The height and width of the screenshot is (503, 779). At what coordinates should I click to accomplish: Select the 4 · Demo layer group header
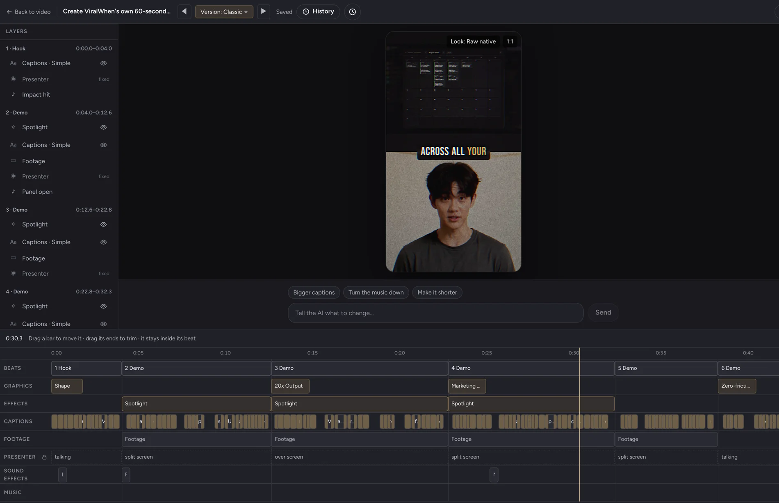pyautogui.click(x=59, y=292)
